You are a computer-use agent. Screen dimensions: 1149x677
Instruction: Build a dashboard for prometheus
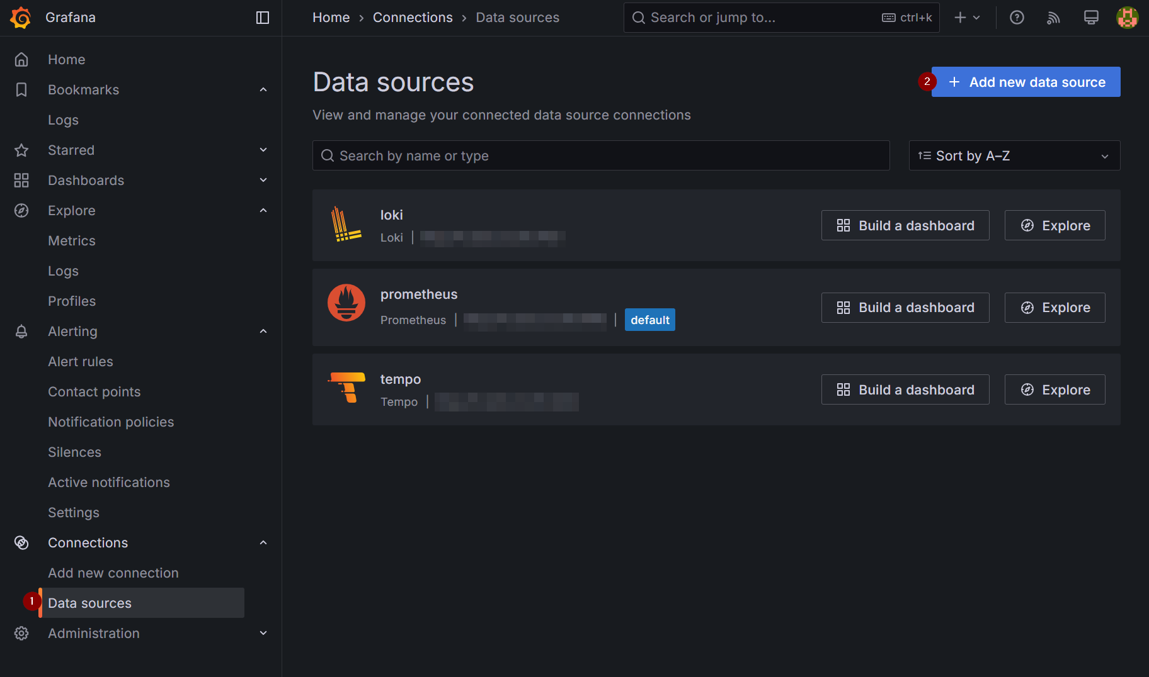coord(905,308)
